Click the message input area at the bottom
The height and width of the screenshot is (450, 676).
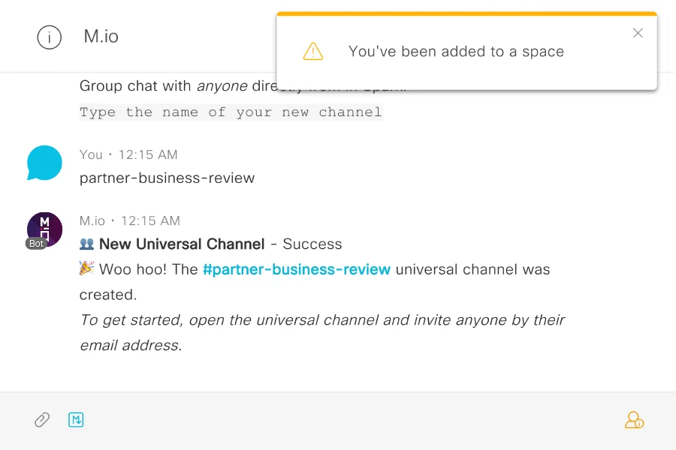click(338, 419)
